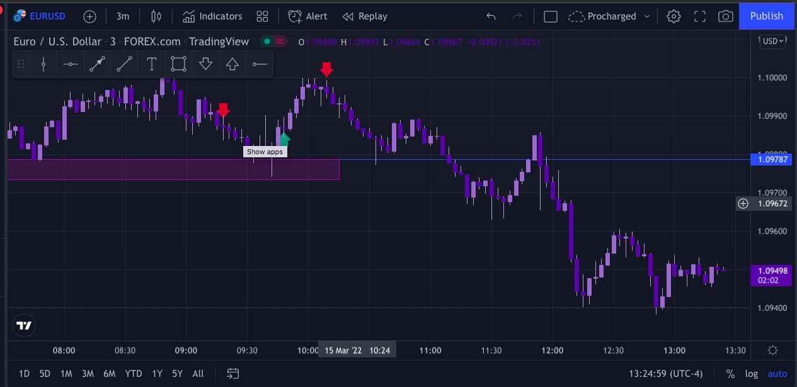Open the chart layout selection grid
This screenshot has height=387, width=797.
(x=262, y=16)
